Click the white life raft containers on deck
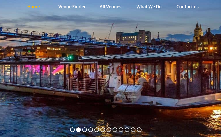Viewport: 221px width, 137px height. (x=129, y=93)
